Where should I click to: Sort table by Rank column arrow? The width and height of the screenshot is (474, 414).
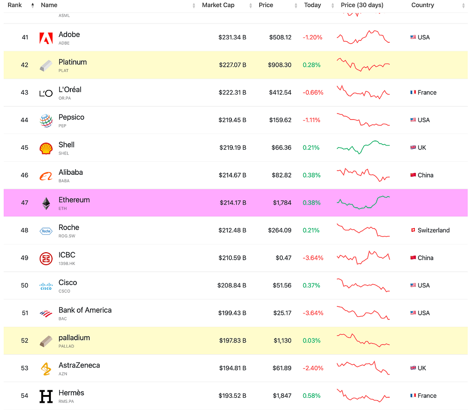[32, 6]
